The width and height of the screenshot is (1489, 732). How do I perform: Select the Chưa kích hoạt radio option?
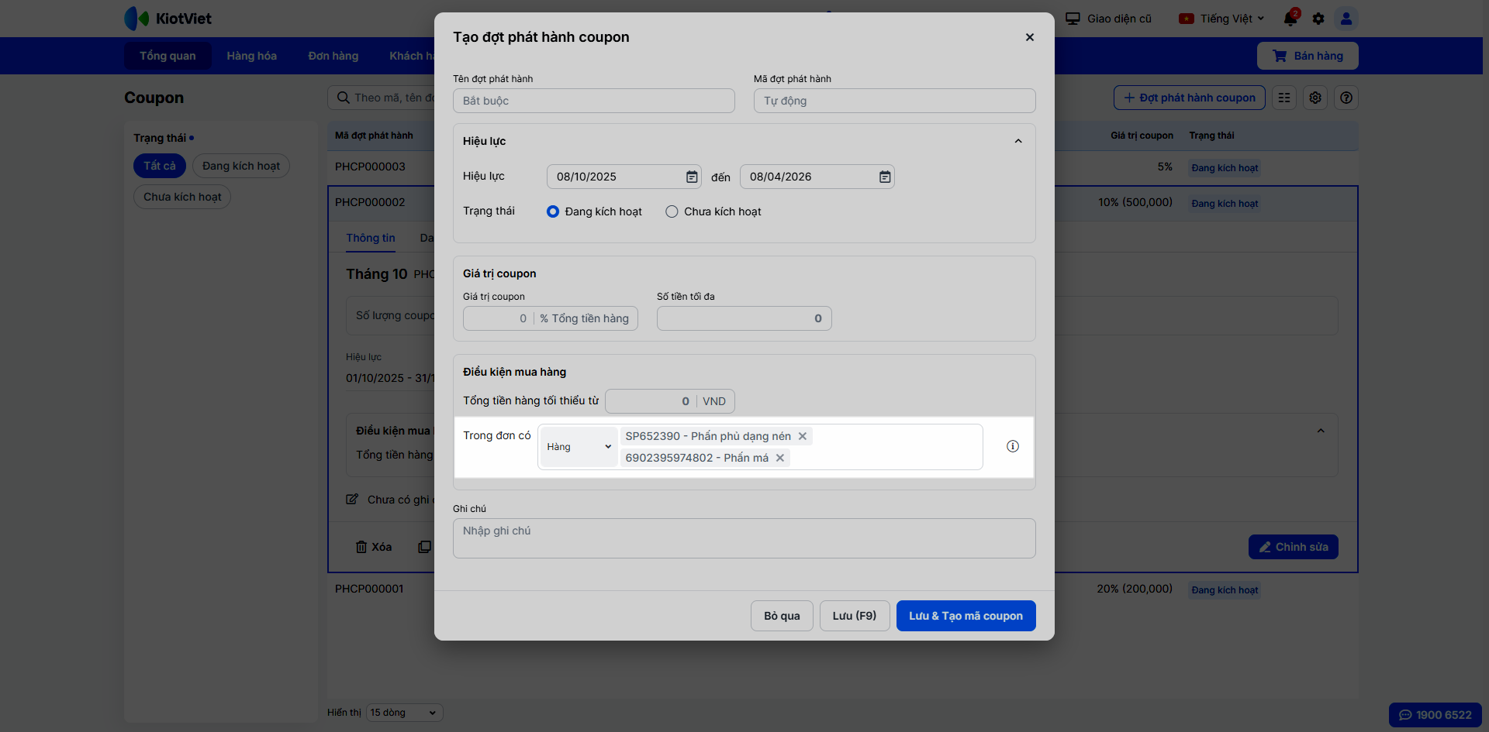[x=672, y=211]
